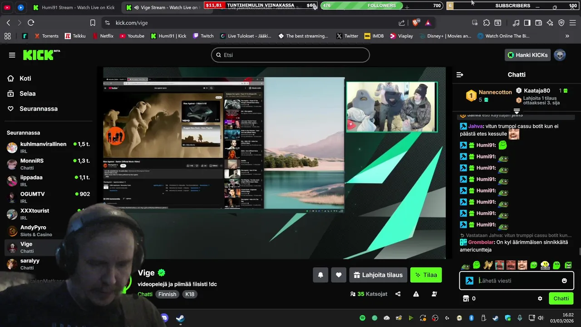
Task: Open the browser wallet icon
Action: (x=539, y=23)
